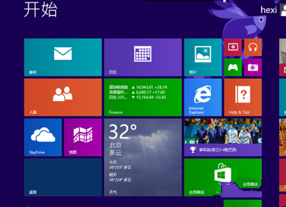The height and width of the screenshot is (207, 286).
Task: Open the Camera tile
Action: (253, 67)
